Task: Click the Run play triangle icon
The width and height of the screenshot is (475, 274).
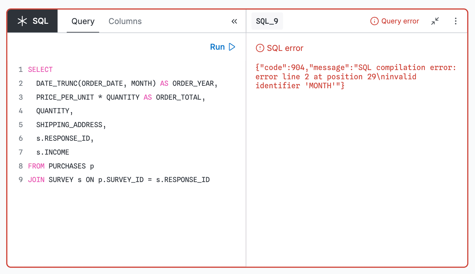Action: [x=232, y=47]
